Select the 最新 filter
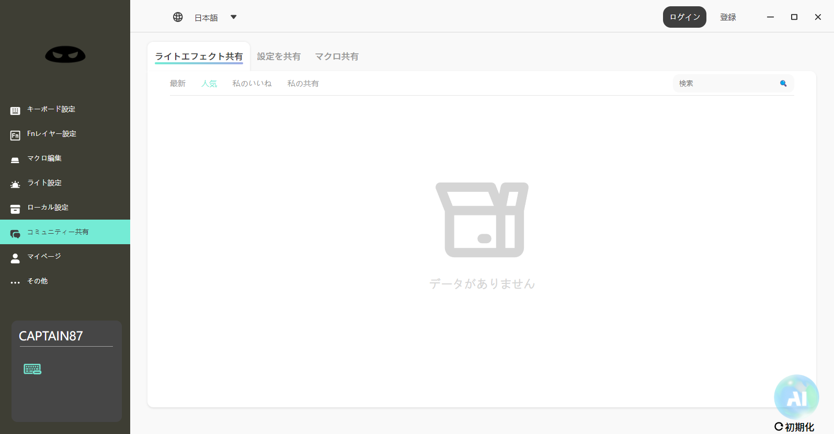 [178, 84]
